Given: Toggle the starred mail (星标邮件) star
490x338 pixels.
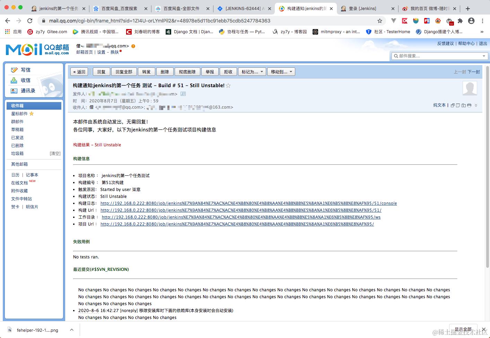Looking at the screenshot, I should point(31,113).
